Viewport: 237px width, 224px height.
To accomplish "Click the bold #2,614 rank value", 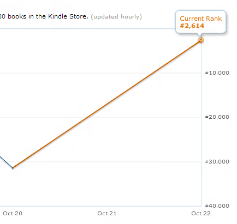I will (192, 26).
